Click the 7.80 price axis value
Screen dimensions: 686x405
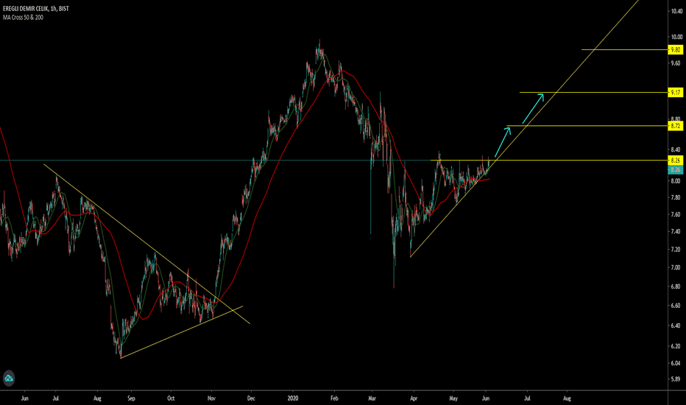point(676,198)
